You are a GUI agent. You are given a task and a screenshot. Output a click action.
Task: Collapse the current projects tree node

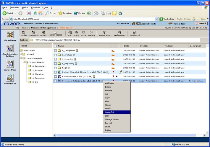[21, 58]
